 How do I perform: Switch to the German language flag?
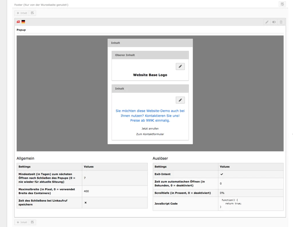pos(23,21)
